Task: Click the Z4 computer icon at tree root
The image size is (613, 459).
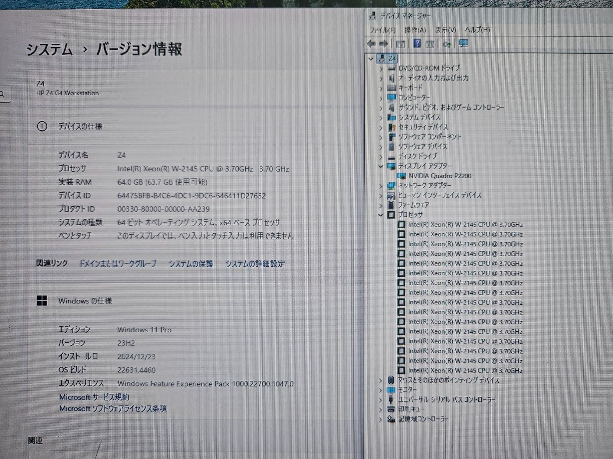Action: coord(381,59)
